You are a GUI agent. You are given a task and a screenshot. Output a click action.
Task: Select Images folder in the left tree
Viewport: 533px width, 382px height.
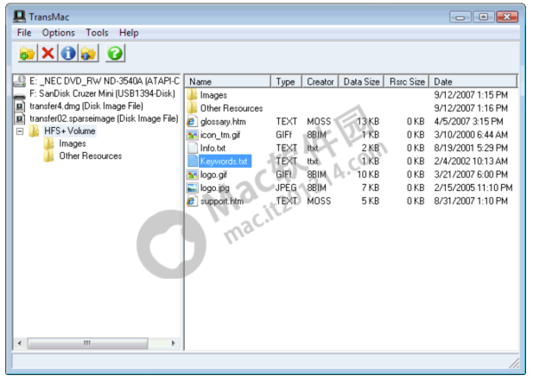click(72, 143)
